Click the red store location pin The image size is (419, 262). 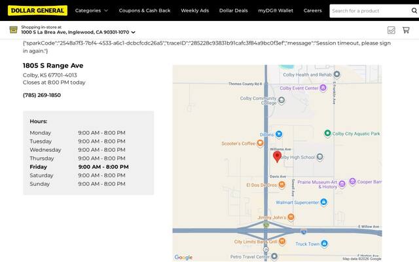[x=277, y=157]
